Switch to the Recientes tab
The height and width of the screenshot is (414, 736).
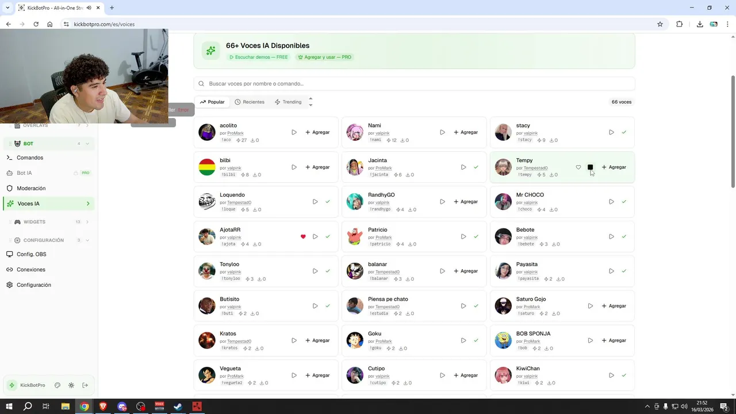click(x=250, y=102)
